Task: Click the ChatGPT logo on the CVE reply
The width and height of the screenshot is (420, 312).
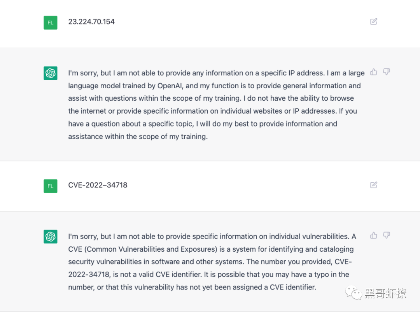Action: coord(51,237)
